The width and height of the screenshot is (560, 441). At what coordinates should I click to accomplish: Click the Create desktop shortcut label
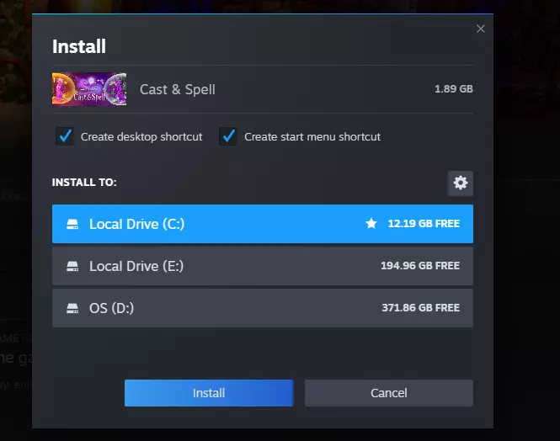141,136
